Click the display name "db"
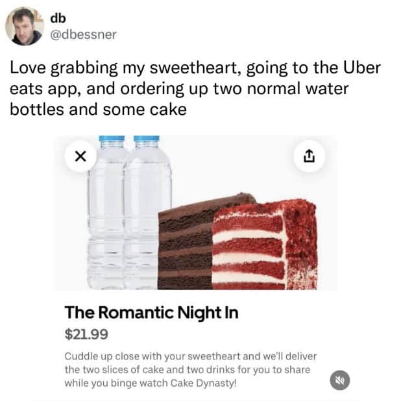401x401 pixels. click(58, 18)
